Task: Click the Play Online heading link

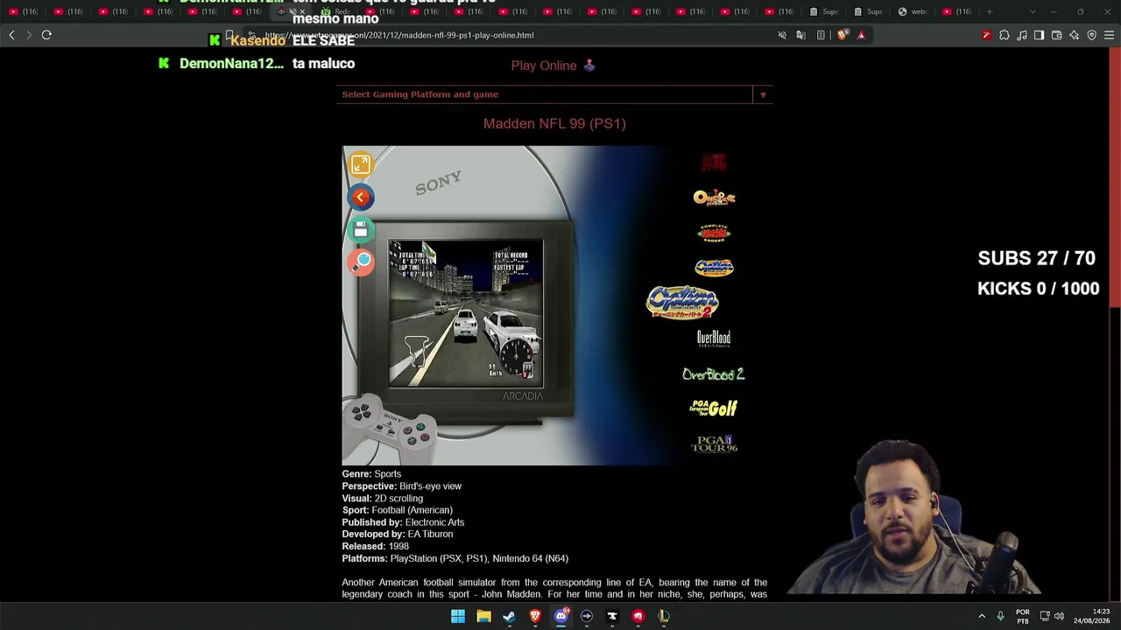Action: [553, 66]
